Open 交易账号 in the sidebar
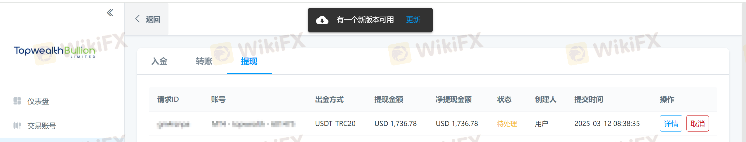This screenshot has height=142, width=746. [42, 126]
